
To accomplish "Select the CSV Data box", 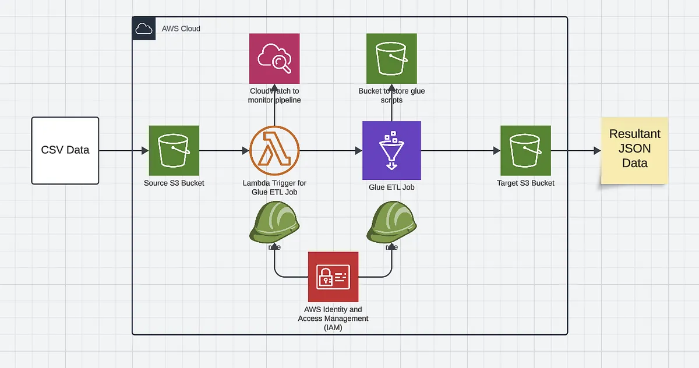I will click(x=65, y=150).
